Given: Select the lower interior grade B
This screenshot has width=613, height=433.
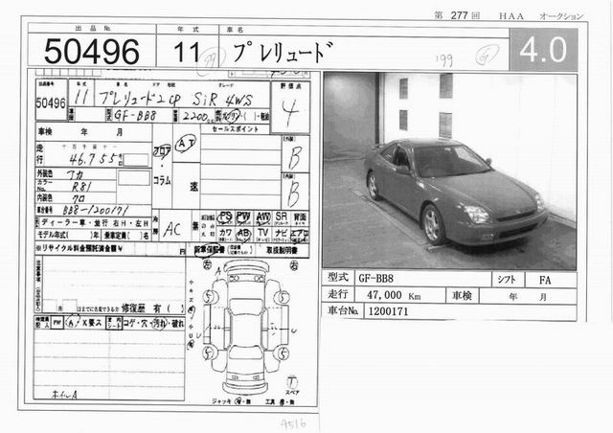Looking at the screenshot, I should (x=294, y=194).
